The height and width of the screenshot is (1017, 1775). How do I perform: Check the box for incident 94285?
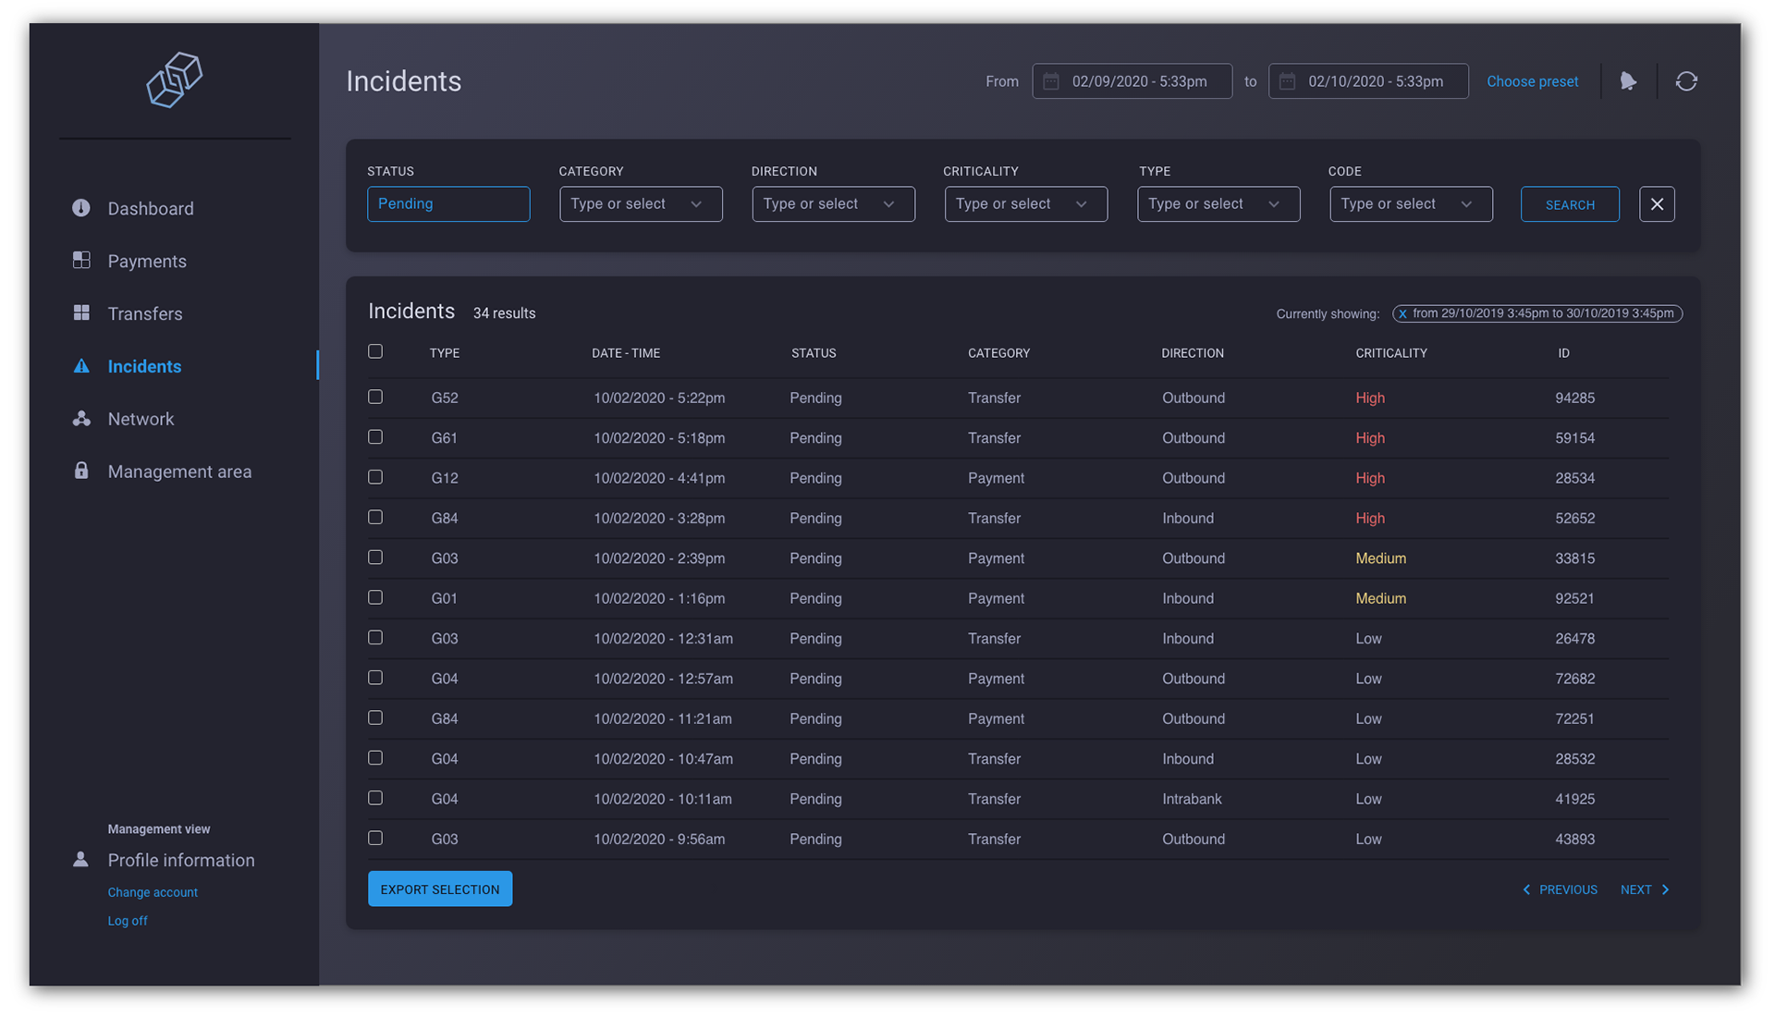pos(375,397)
